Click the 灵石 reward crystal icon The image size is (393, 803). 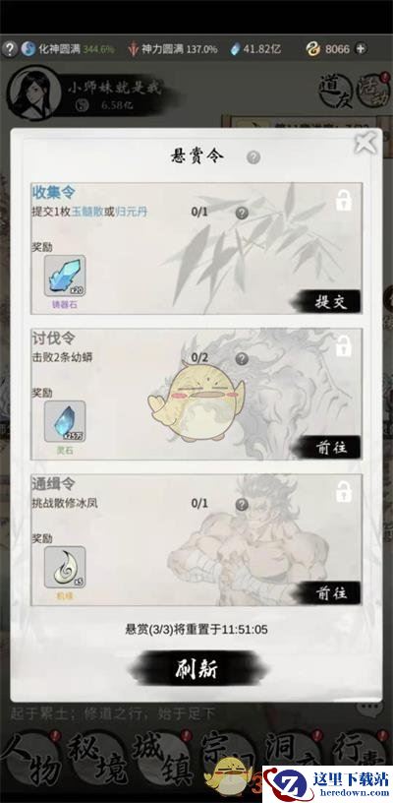point(65,422)
